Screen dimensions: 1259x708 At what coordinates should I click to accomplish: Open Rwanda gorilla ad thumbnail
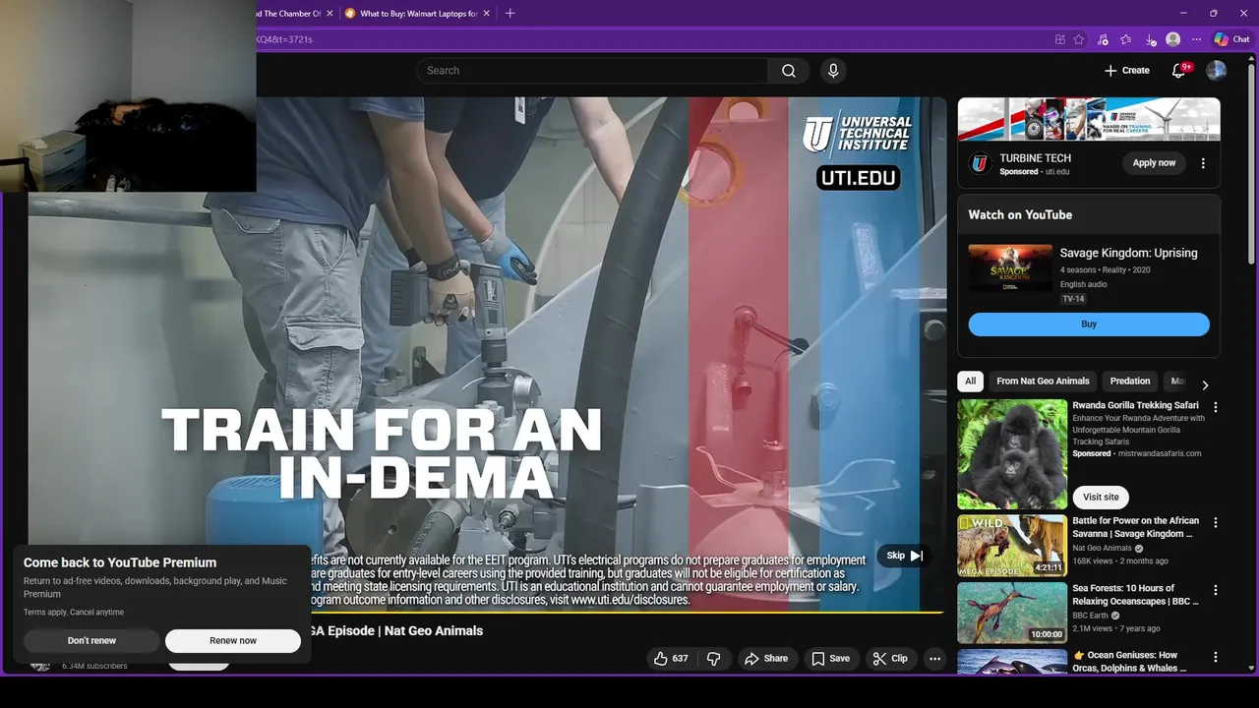coord(1012,453)
